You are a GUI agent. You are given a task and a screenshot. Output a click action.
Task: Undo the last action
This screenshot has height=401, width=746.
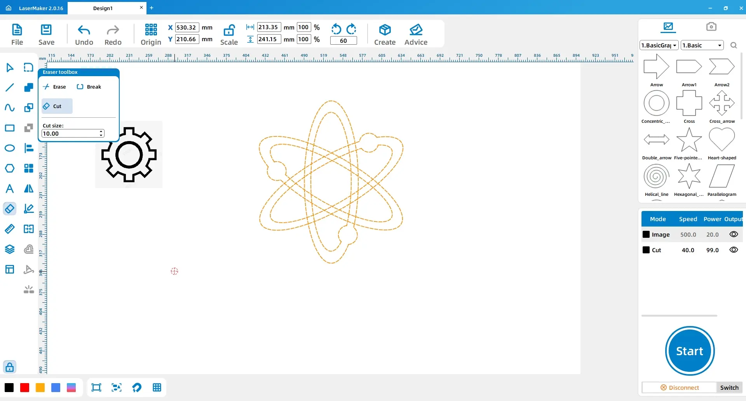pyautogui.click(x=84, y=35)
